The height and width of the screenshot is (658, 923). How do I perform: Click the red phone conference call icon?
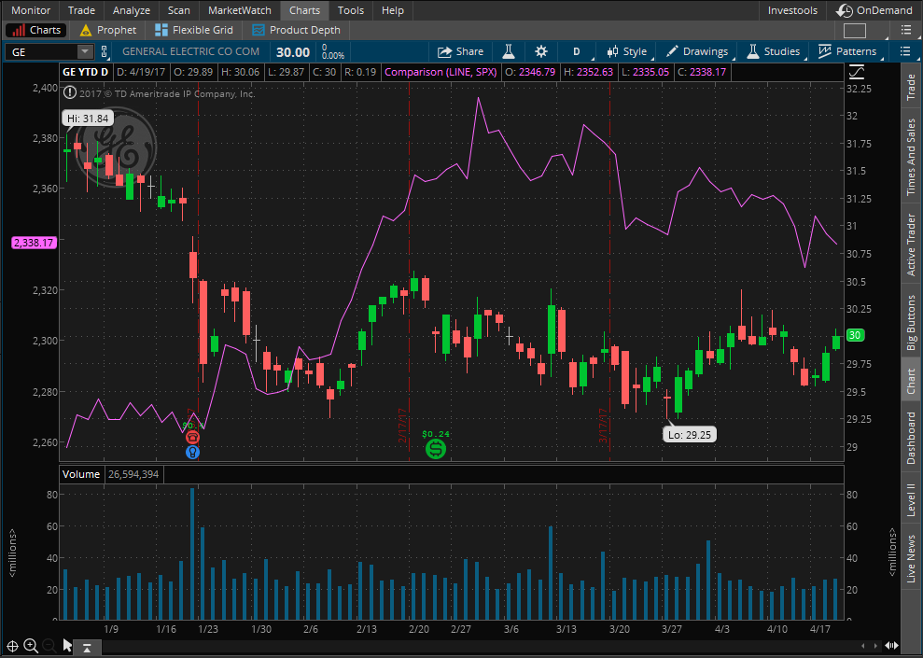(192, 438)
